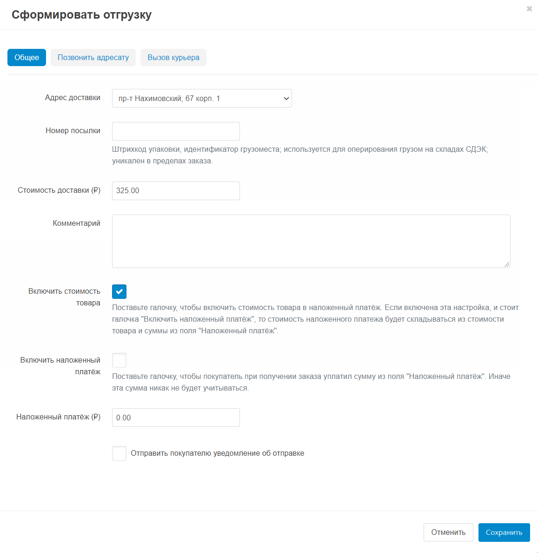Open the Позвонить адресату tab
The height and width of the screenshot is (553, 538).
tap(93, 58)
